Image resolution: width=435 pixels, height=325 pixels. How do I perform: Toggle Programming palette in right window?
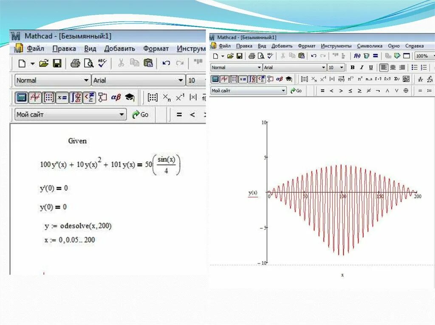coord(270,79)
